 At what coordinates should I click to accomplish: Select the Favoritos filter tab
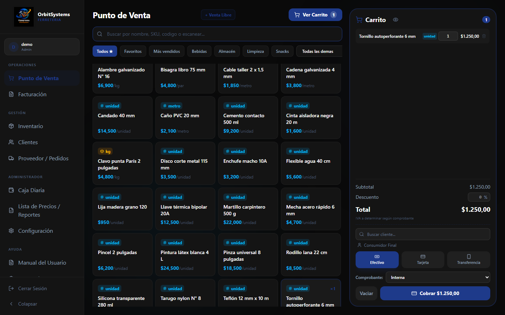click(x=133, y=51)
